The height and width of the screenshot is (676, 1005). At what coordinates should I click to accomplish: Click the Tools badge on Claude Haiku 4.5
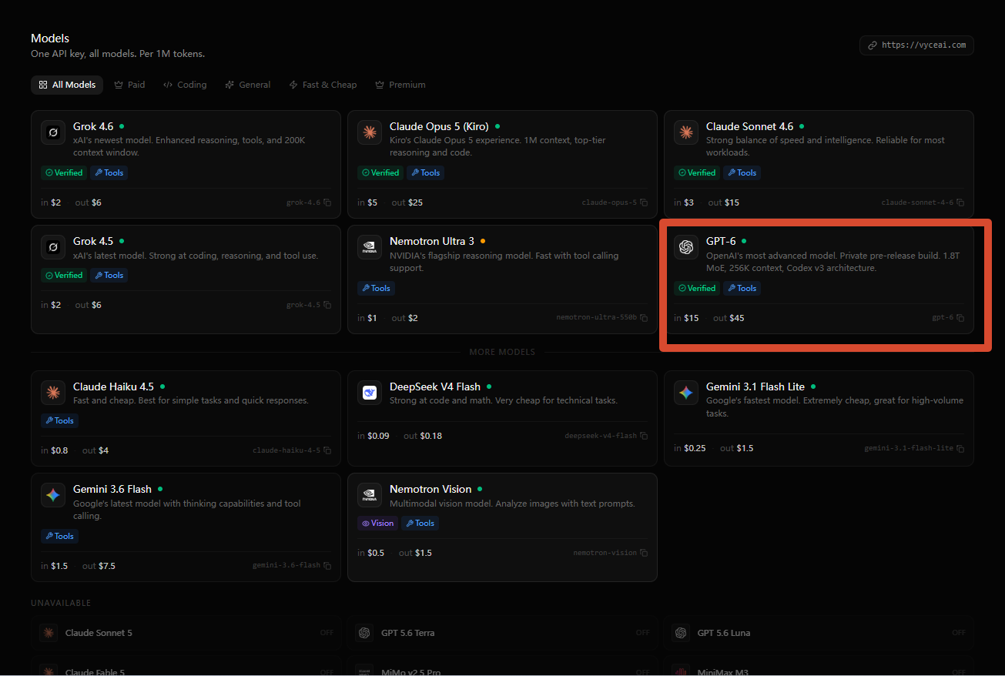pyautogui.click(x=59, y=420)
